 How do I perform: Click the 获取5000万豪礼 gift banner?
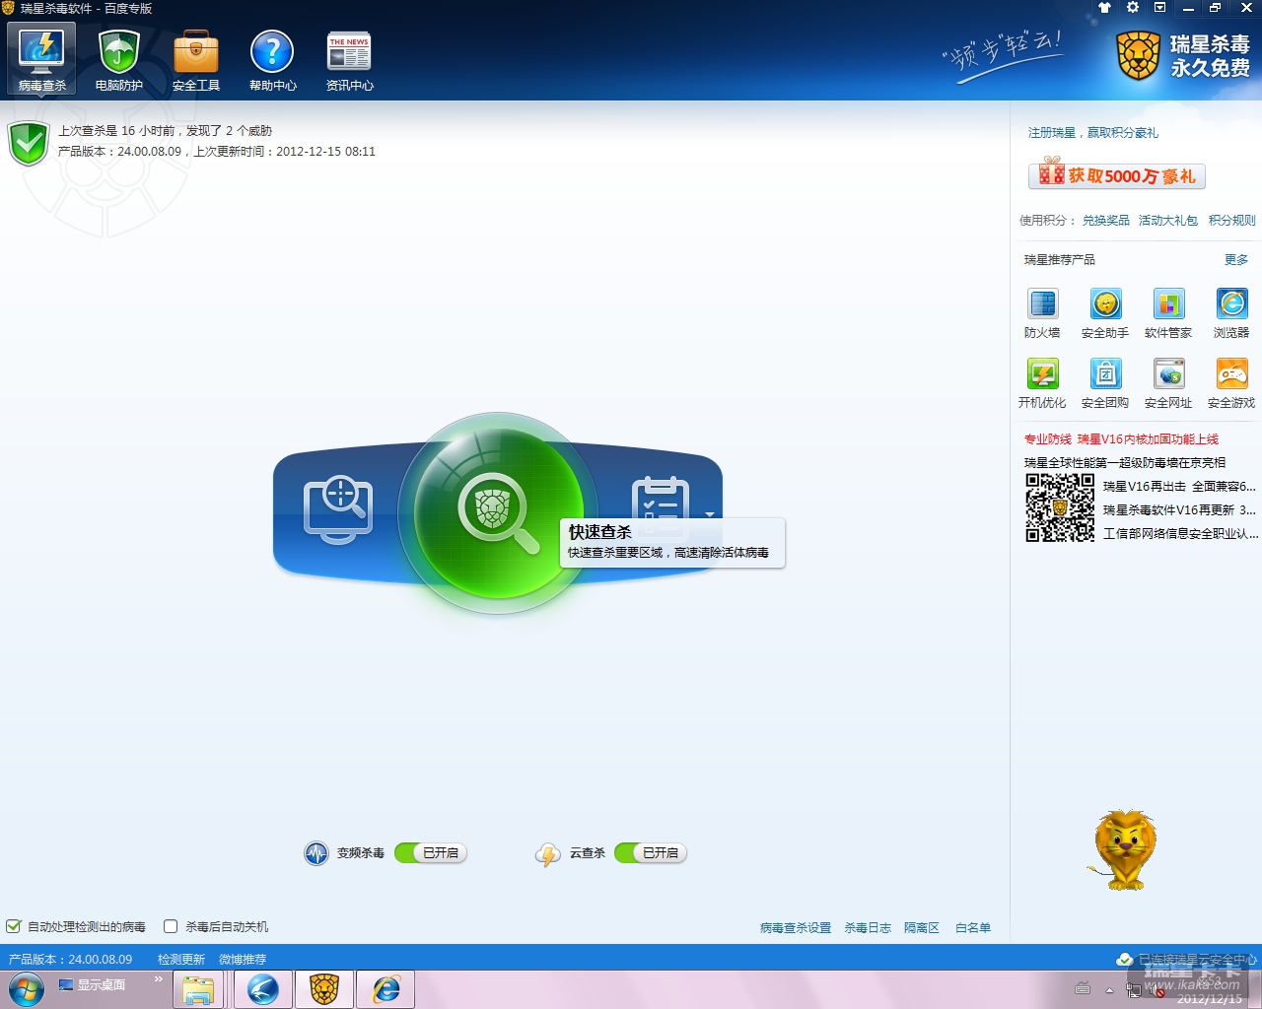click(x=1117, y=174)
